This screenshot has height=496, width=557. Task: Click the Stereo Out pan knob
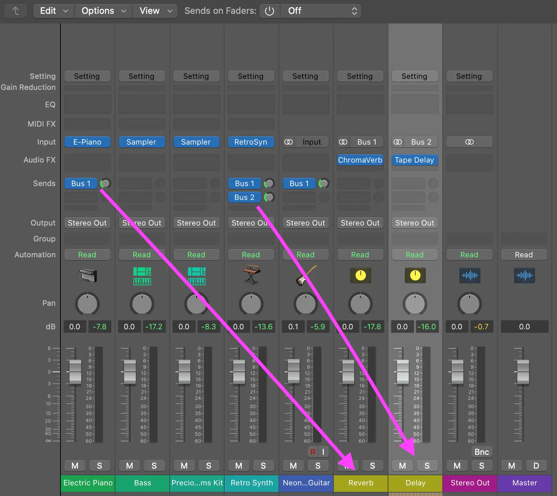[470, 304]
